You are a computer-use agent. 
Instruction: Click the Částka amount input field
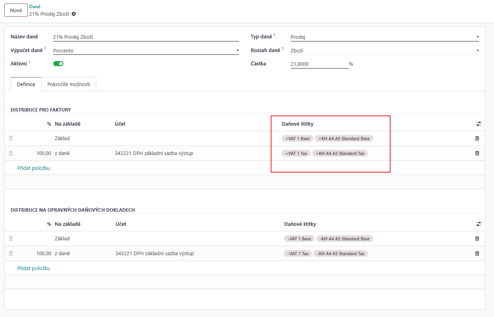pyautogui.click(x=319, y=64)
